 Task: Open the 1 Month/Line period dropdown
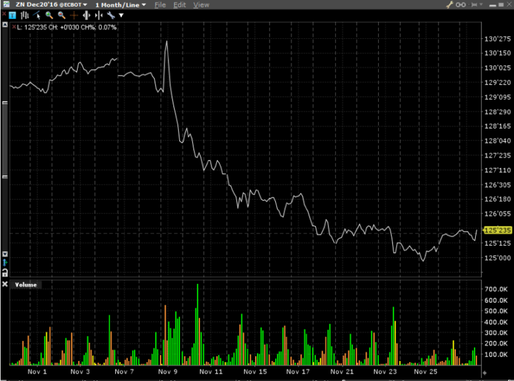coord(120,5)
